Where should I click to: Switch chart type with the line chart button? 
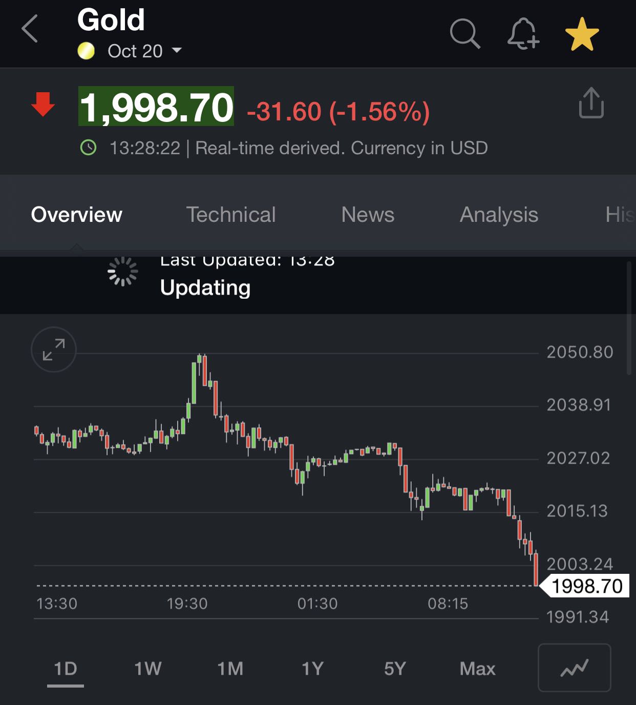click(x=574, y=668)
